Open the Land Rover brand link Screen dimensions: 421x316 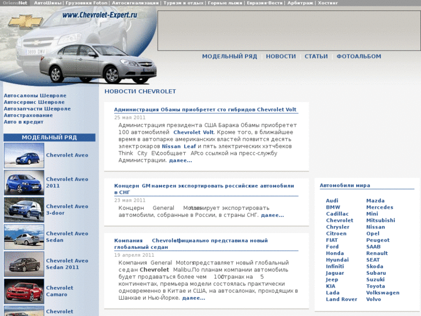[342, 299]
